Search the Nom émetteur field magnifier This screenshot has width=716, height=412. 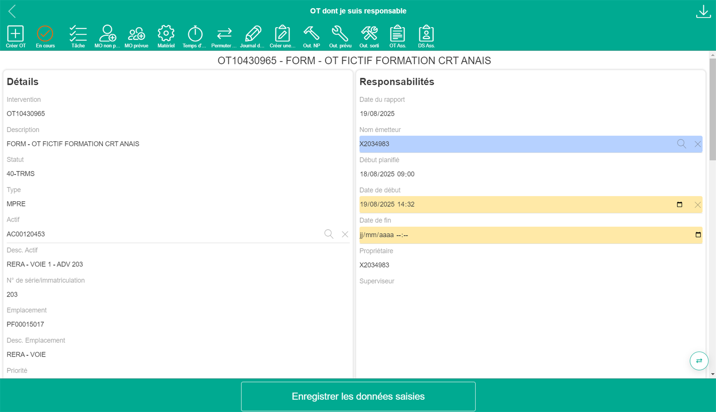coord(681,144)
